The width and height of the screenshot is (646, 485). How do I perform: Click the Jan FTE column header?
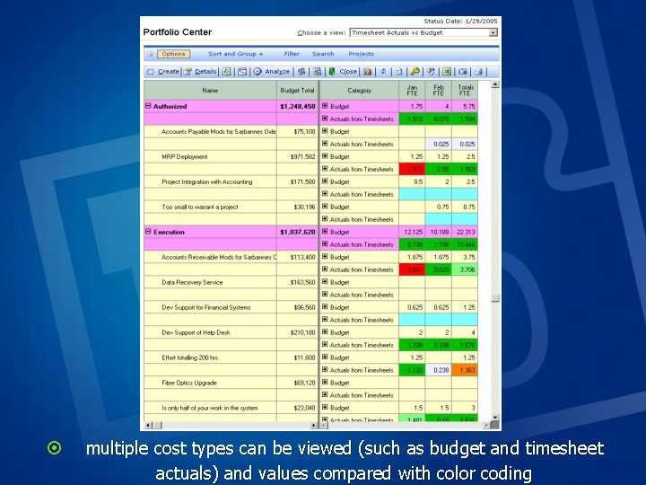point(412,91)
